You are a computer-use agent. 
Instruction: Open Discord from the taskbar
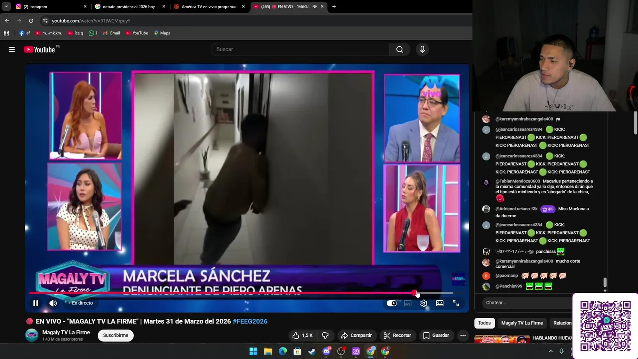[326, 351]
